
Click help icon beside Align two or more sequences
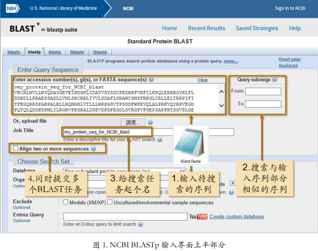coord(94,149)
